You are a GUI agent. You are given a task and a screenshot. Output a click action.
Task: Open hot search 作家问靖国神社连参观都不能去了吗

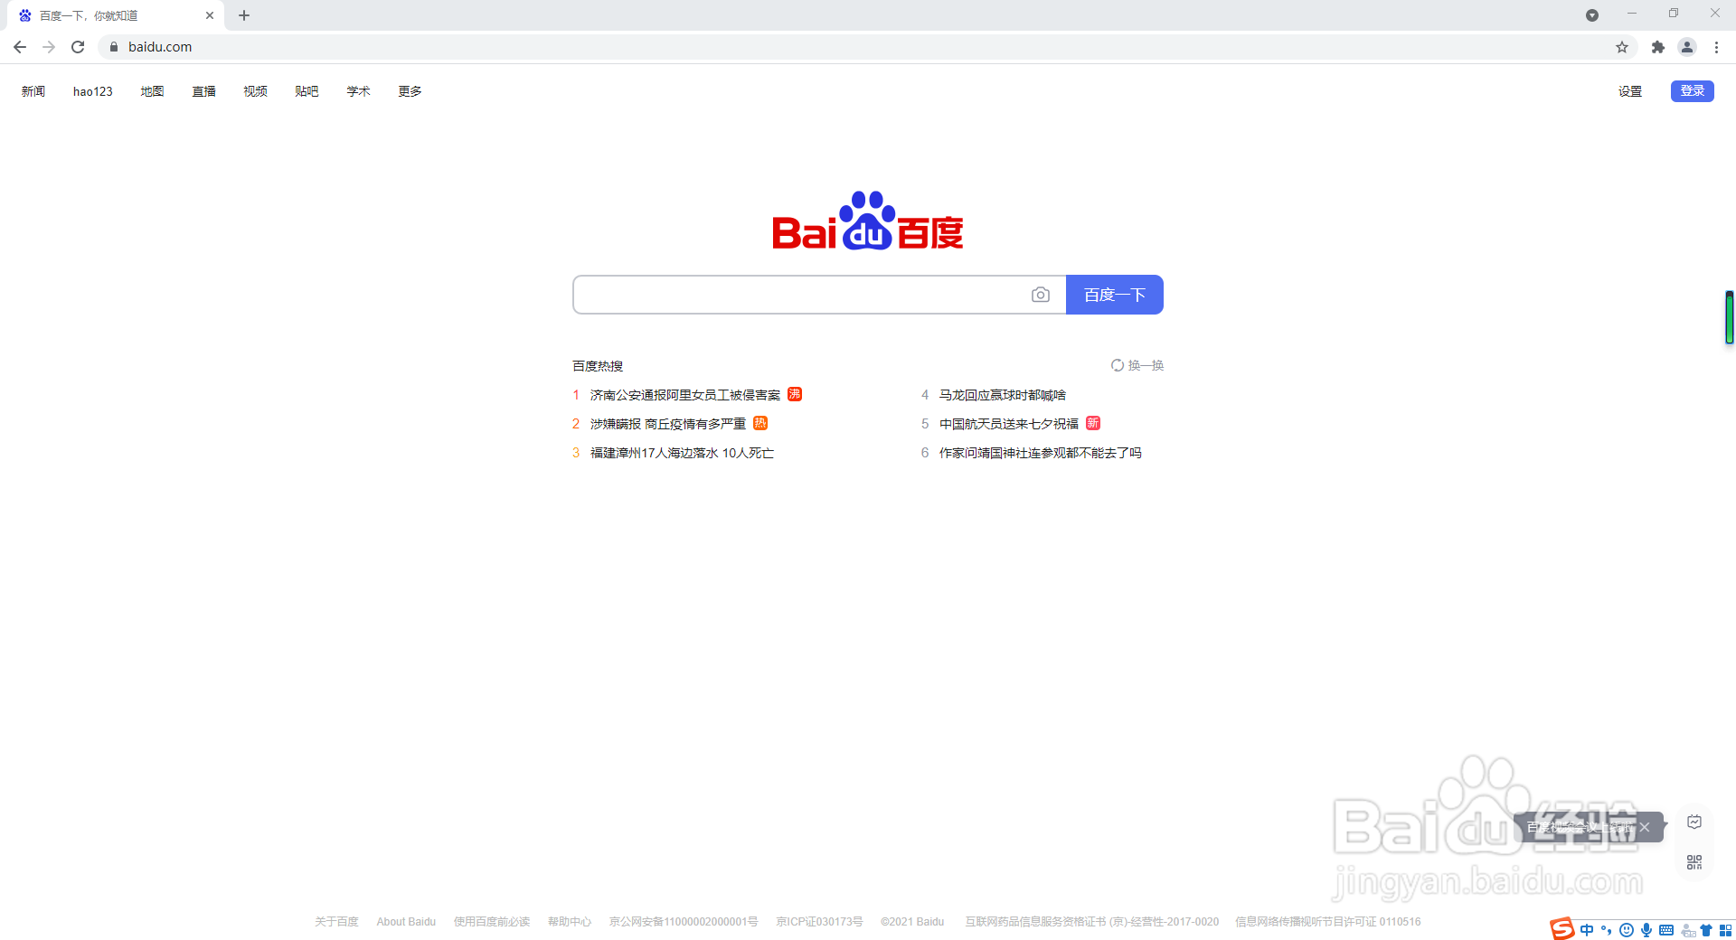[x=1041, y=453]
